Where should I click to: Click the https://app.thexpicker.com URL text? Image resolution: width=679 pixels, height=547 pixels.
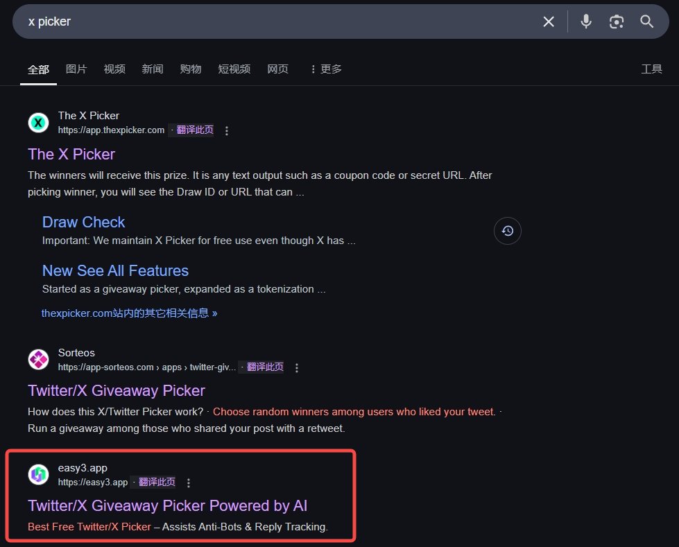tap(111, 130)
